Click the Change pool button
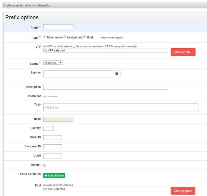The width and height of the screenshot is (207, 196). point(183,191)
